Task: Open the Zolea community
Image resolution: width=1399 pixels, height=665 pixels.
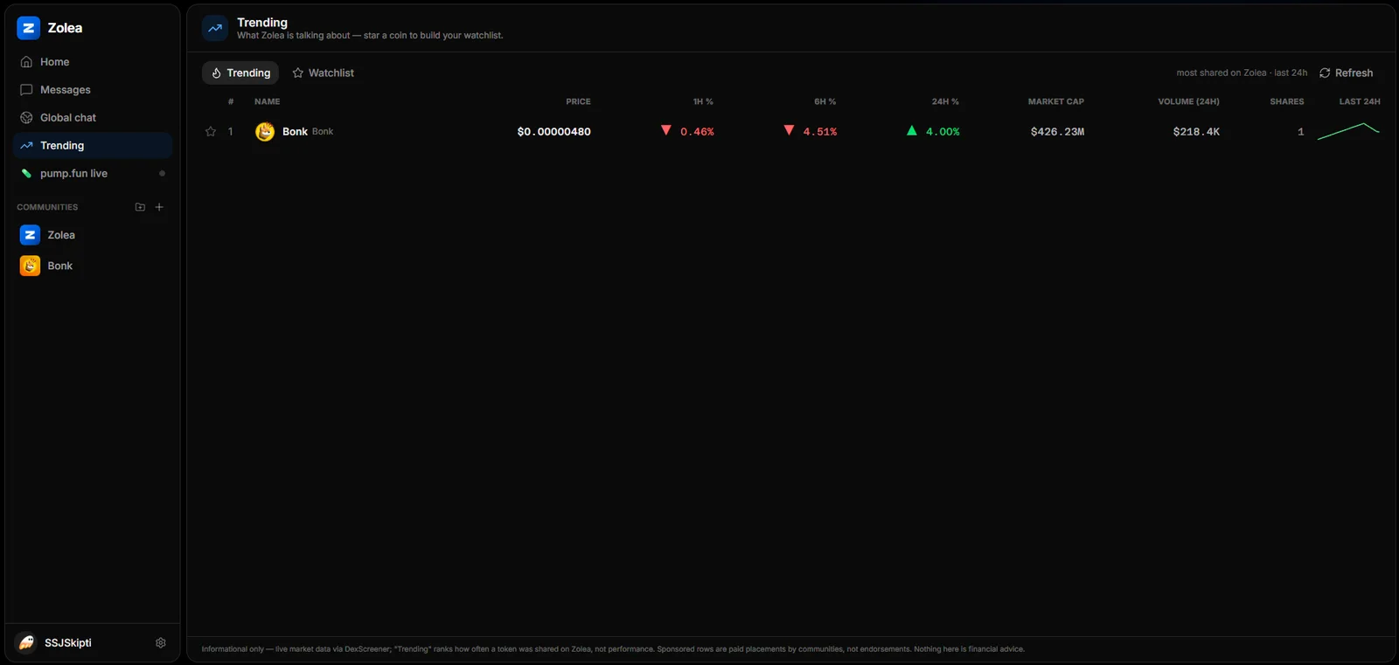Action: [93, 235]
